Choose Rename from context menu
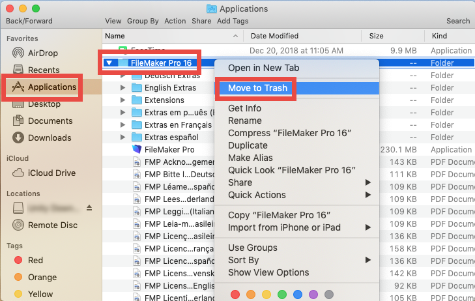 (x=297, y=121)
